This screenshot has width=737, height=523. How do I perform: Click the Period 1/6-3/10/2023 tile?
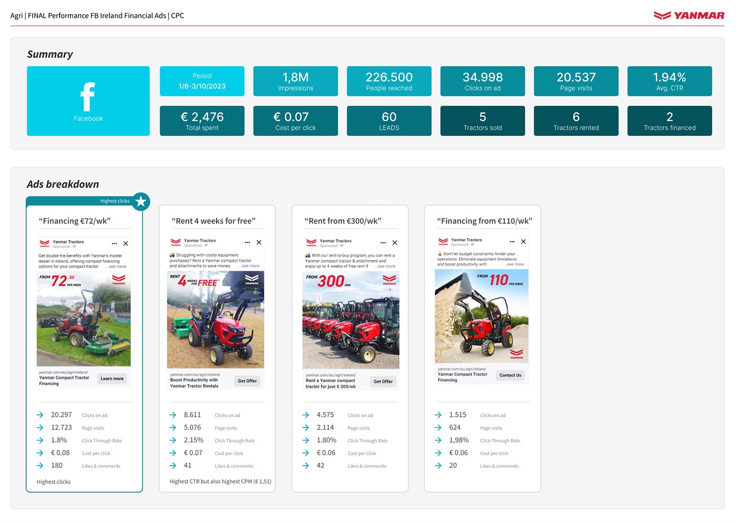coord(202,81)
